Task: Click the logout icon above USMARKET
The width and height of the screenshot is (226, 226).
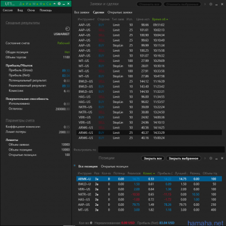Action: tap(67, 29)
